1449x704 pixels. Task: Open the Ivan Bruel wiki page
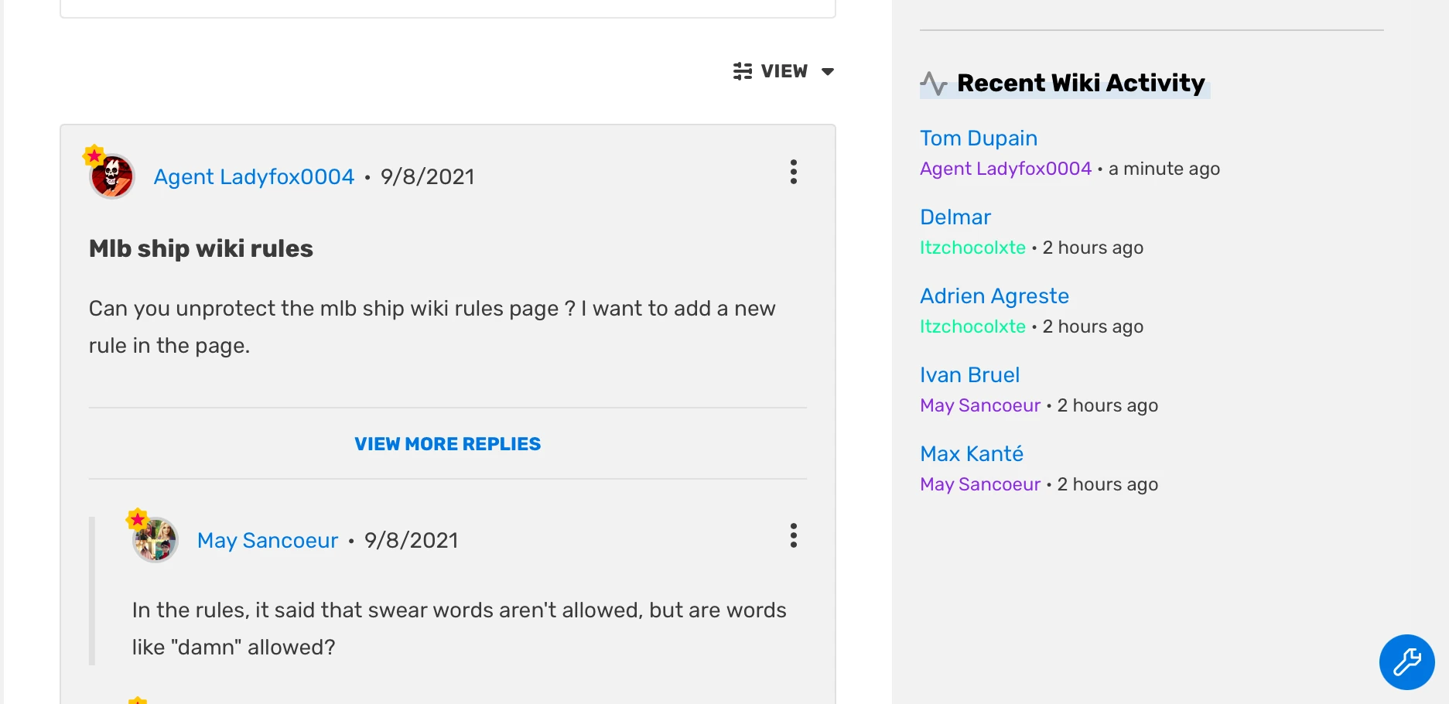click(969, 375)
